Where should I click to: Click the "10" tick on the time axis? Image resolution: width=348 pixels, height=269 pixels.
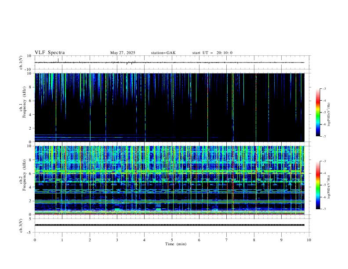309,240
